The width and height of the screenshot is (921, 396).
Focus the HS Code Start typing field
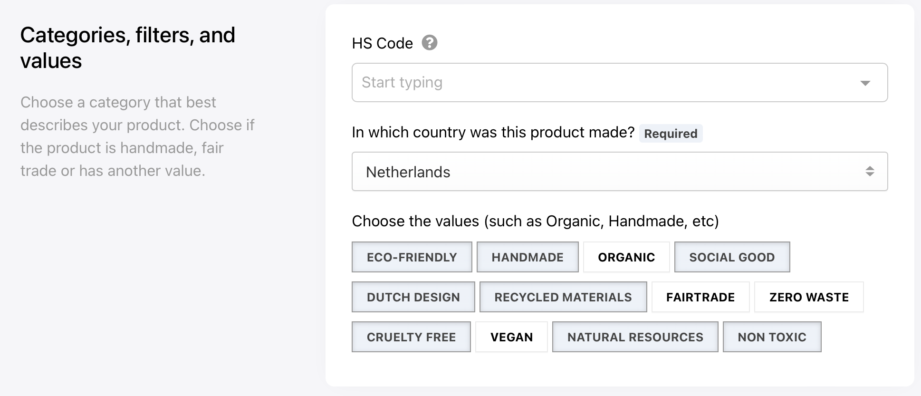point(620,83)
